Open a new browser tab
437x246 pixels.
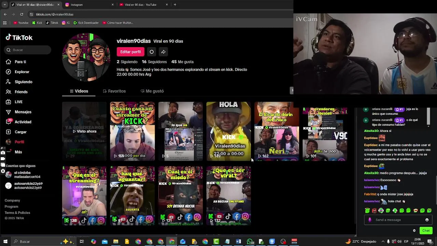point(175,5)
